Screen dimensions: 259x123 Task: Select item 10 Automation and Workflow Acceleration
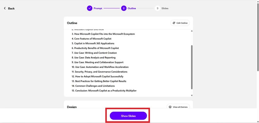100,67
